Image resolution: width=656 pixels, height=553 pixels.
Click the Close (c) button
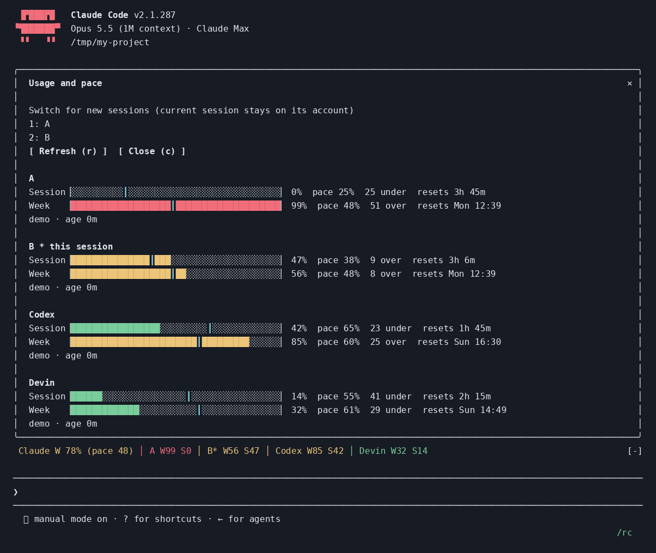(152, 151)
